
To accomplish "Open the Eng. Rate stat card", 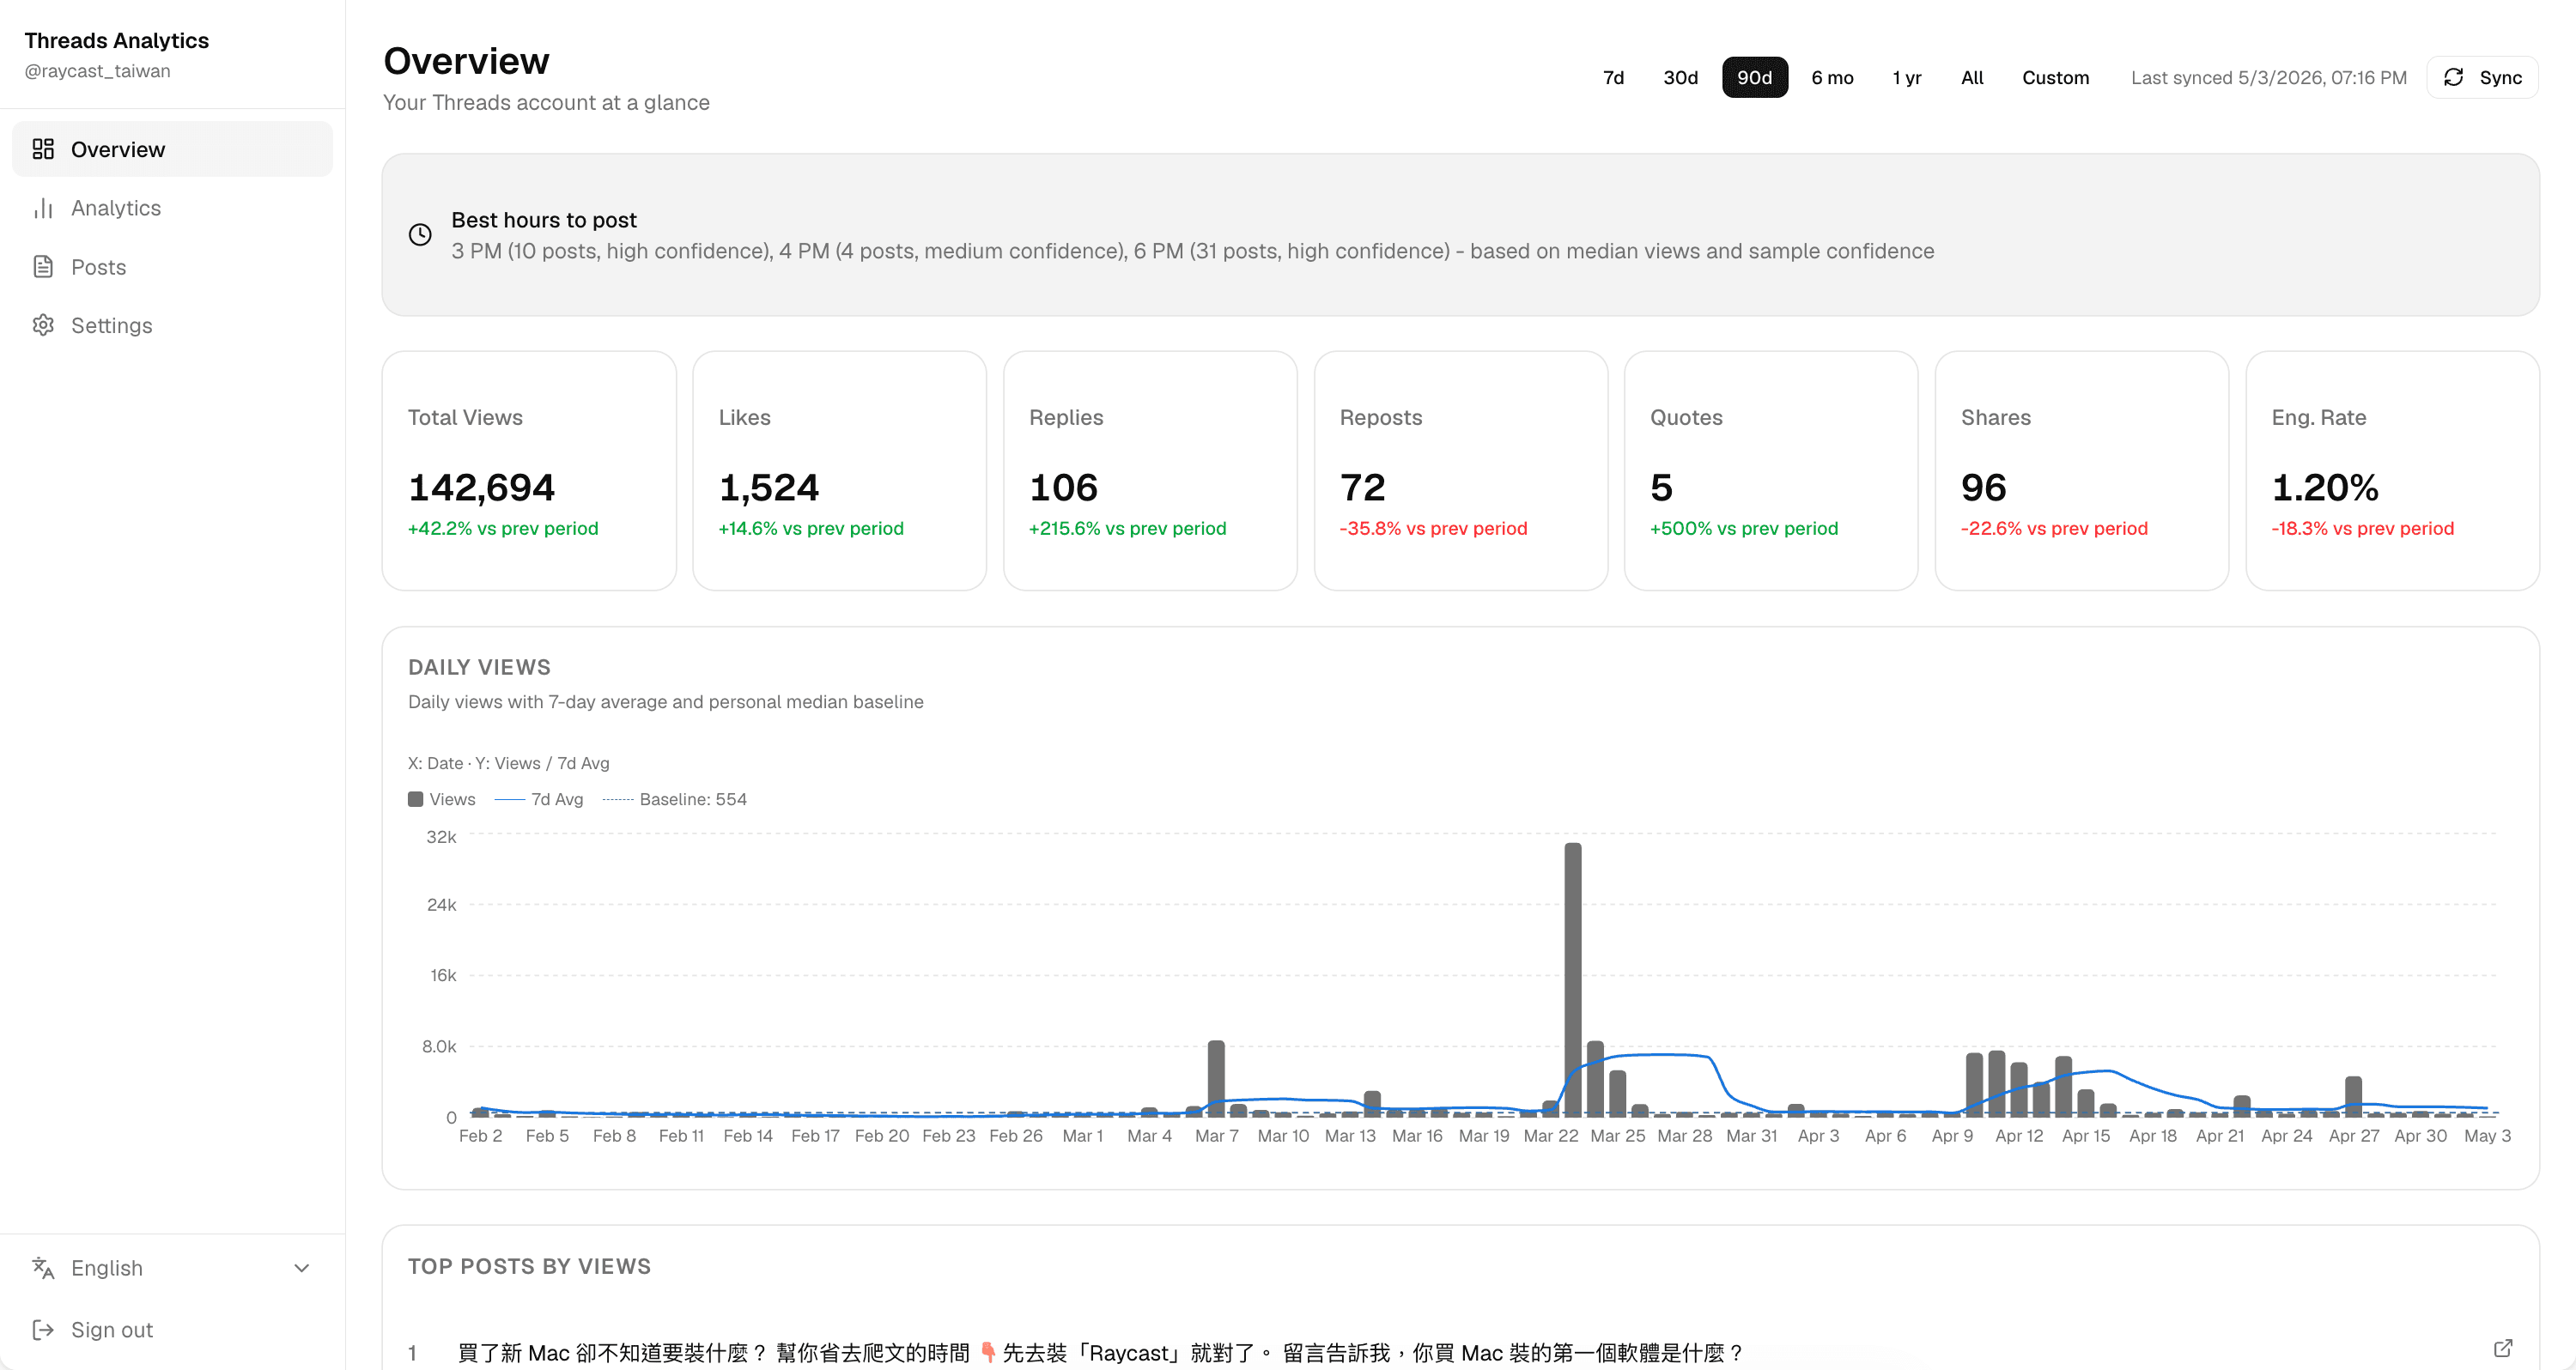I will 2393,471.
